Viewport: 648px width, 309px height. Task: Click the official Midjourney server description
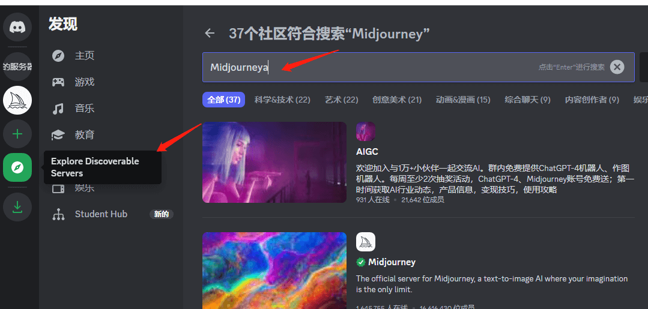[x=492, y=284]
